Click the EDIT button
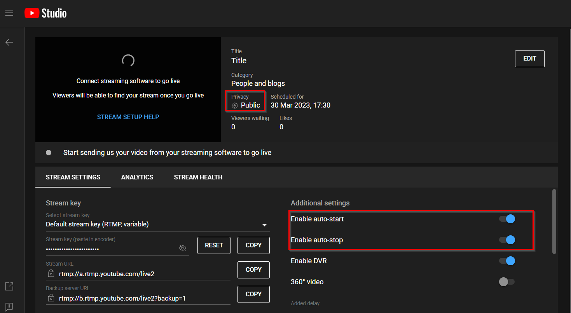 pyautogui.click(x=529, y=59)
